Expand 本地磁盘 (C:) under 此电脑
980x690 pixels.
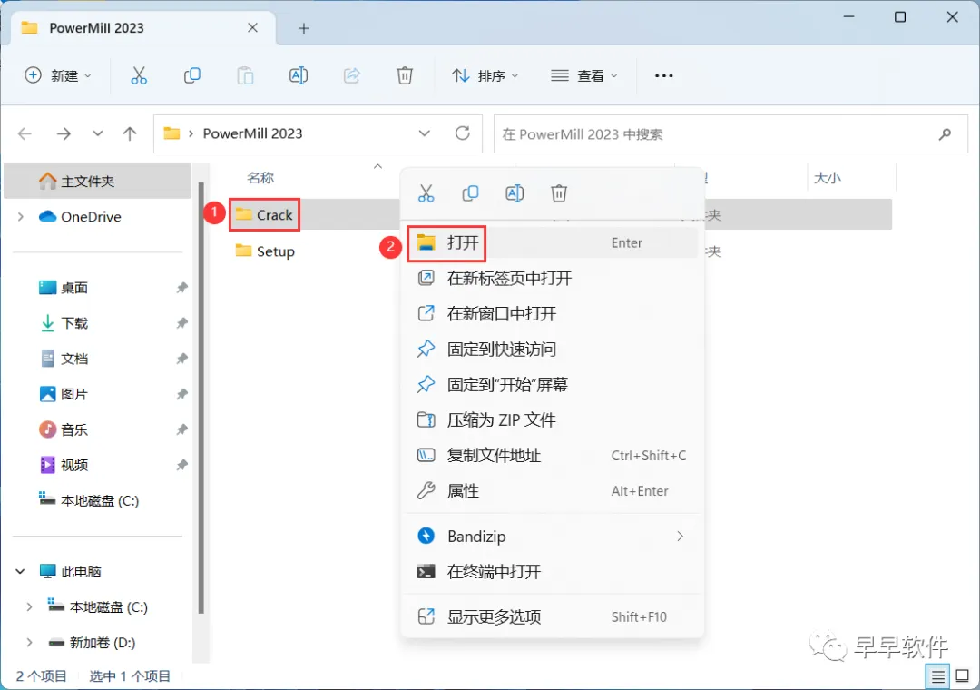click(x=29, y=606)
